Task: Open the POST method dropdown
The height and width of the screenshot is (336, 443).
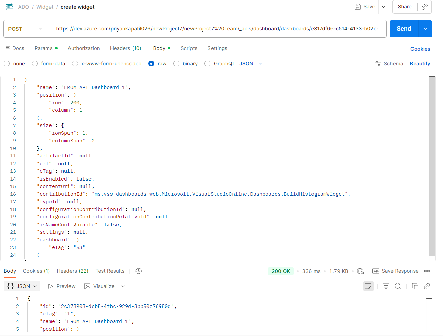Action: coord(26,29)
